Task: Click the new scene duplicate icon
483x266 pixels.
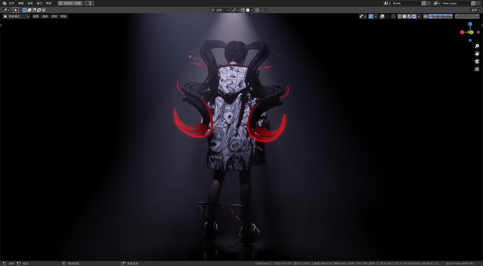Action: (x=424, y=3)
